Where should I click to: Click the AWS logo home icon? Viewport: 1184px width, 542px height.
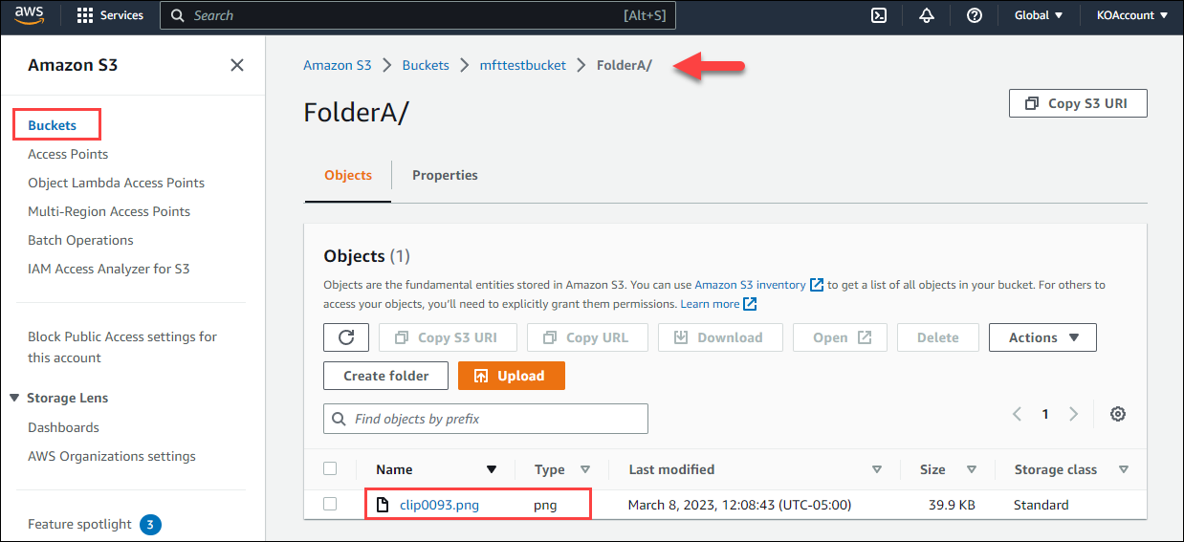point(30,15)
